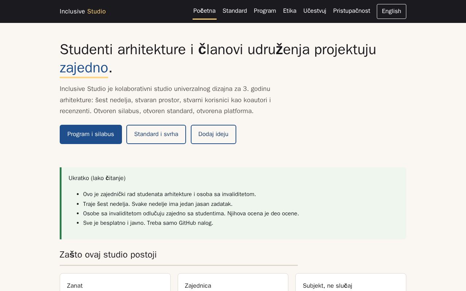Select the Početna nav item

204,11
